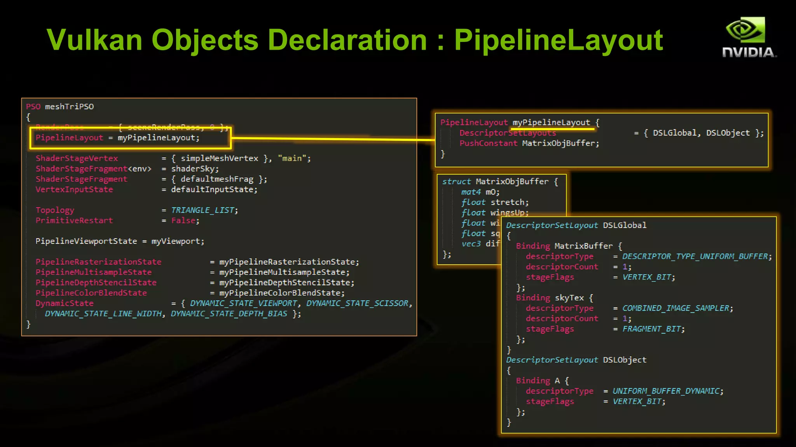
Task: Click 'COMBINED_IMAGE_SAMPLER' value
Action: [x=676, y=308]
